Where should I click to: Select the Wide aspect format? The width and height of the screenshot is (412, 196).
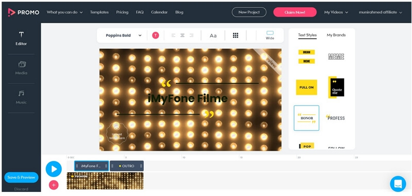270,35
